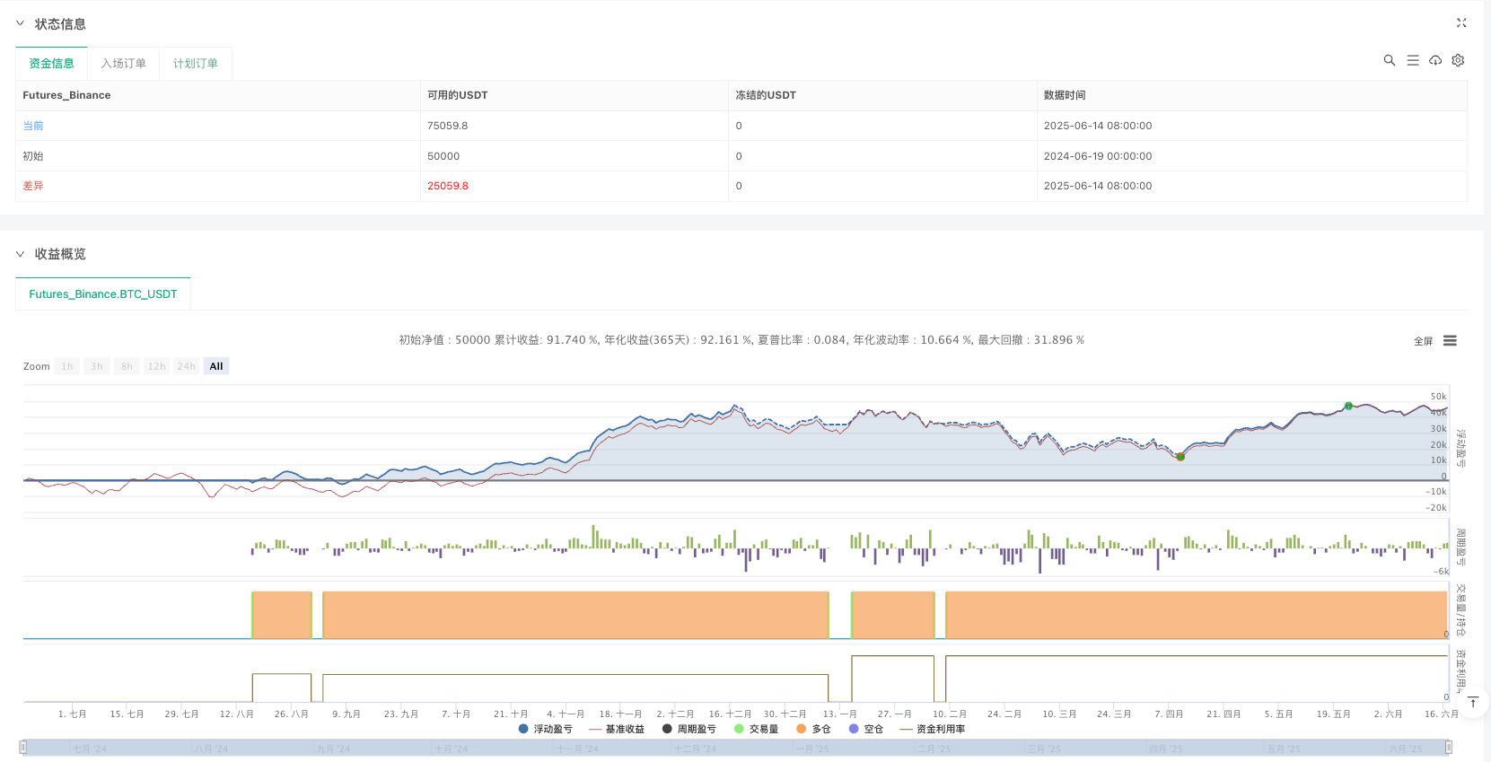Click the scroll-to-top arrow button
This screenshot has width=1491, height=762.
pos(1473,702)
